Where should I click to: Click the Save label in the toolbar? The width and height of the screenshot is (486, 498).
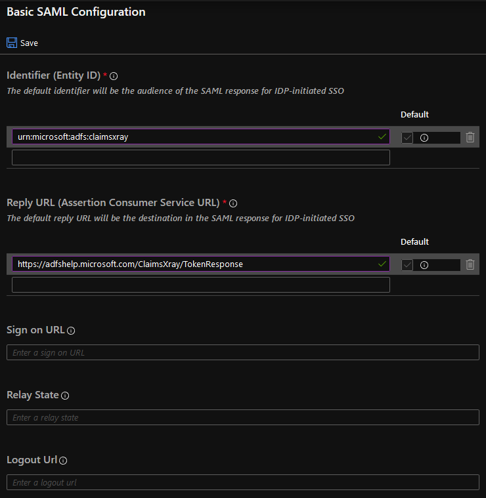click(x=29, y=43)
